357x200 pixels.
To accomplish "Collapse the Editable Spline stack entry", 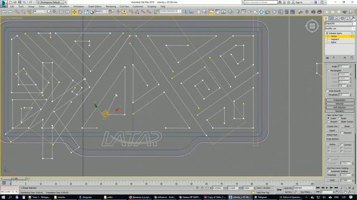I will (327, 33).
